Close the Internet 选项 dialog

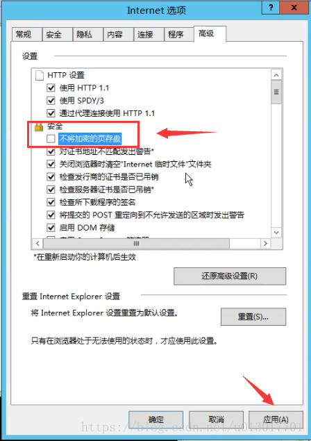coord(294,8)
